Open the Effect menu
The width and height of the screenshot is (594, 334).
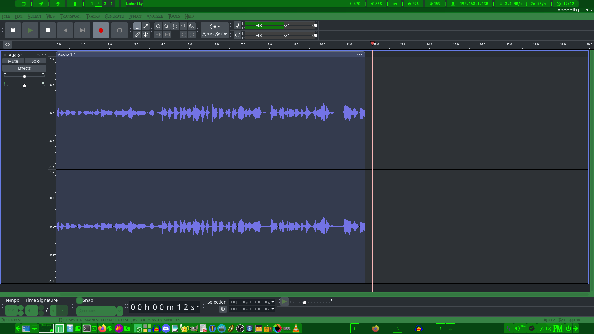pyautogui.click(x=135, y=16)
